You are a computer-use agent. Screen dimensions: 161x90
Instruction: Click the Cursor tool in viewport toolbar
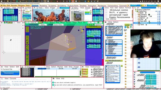point(27,31)
